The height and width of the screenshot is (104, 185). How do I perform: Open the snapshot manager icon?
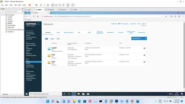click(x=48, y=5)
